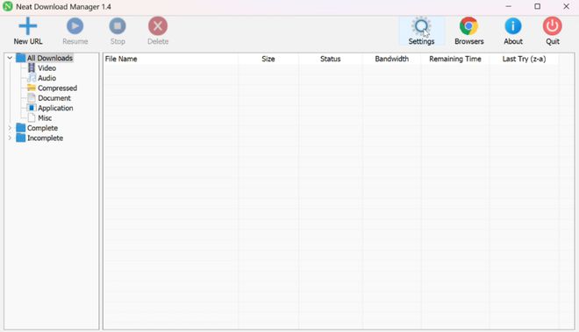Click the Incomplete folder icon

tap(21, 138)
